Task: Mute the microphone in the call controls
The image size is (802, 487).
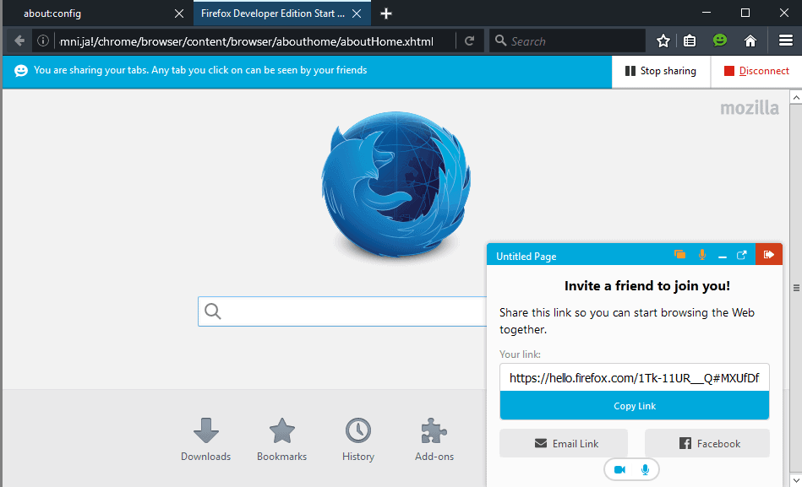Action: (644, 468)
